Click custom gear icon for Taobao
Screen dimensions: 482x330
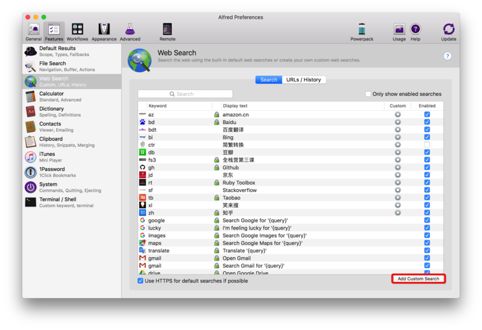pos(398,198)
